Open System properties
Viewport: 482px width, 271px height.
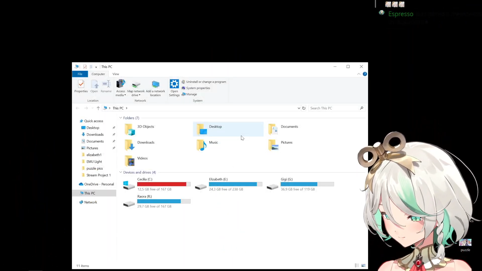click(198, 88)
